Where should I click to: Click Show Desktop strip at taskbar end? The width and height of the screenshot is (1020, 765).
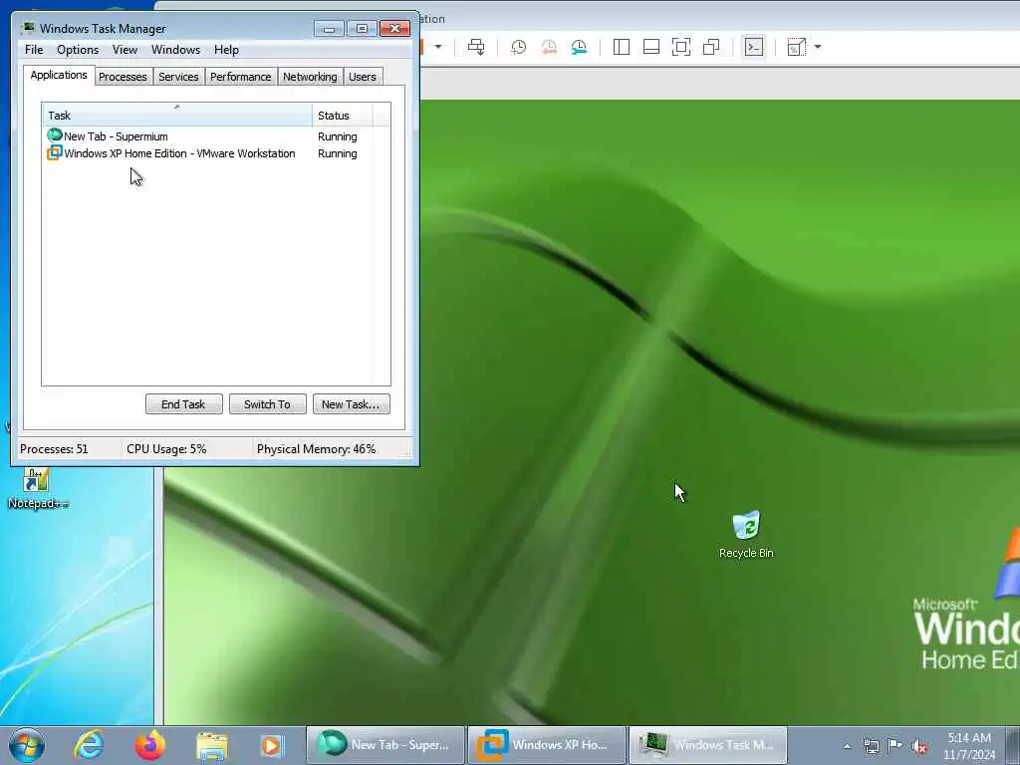pyautogui.click(x=1013, y=746)
